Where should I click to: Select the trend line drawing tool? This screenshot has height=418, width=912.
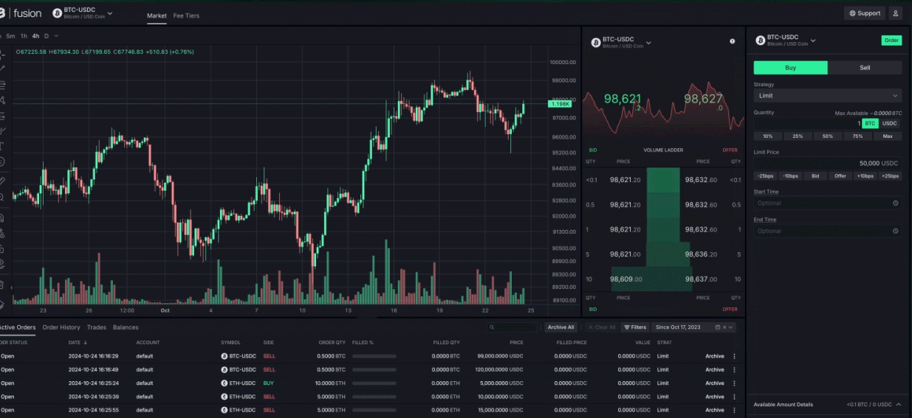(x=2, y=69)
